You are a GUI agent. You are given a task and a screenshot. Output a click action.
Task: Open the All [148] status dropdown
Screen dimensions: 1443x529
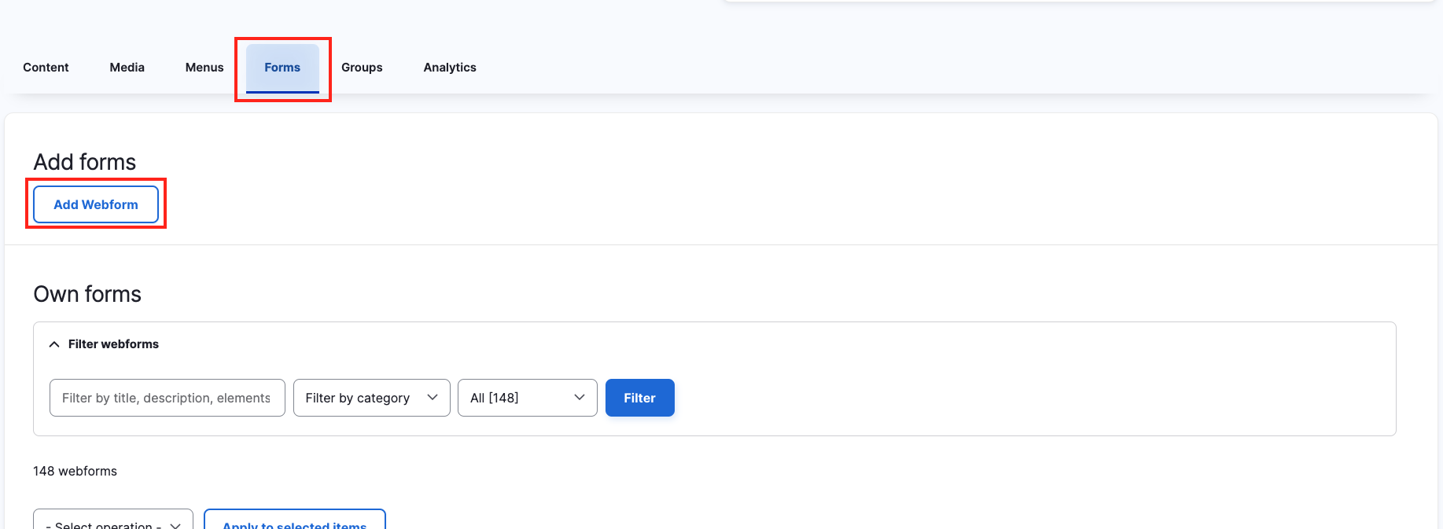pyautogui.click(x=527, y=398)
